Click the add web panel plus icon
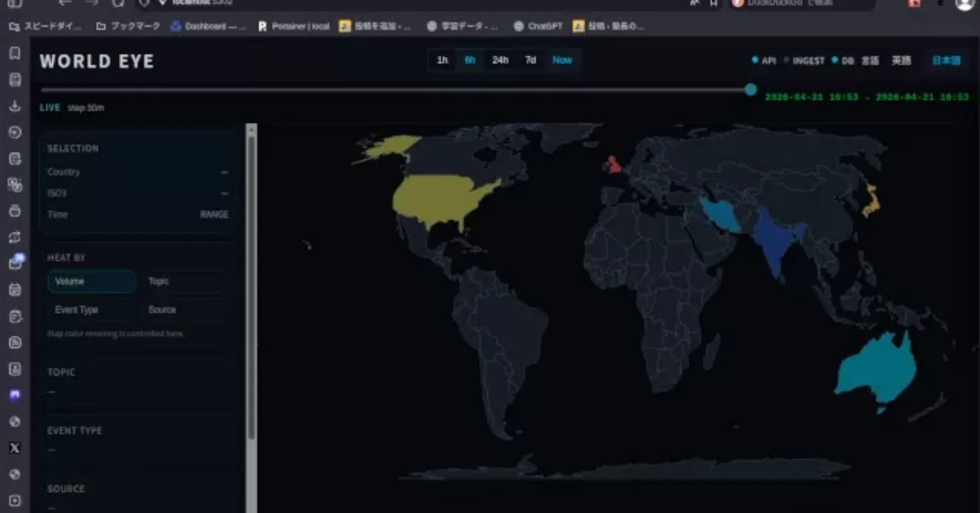Image resolution: width=980 pixels, height=513 pixels. coord(15,501)
